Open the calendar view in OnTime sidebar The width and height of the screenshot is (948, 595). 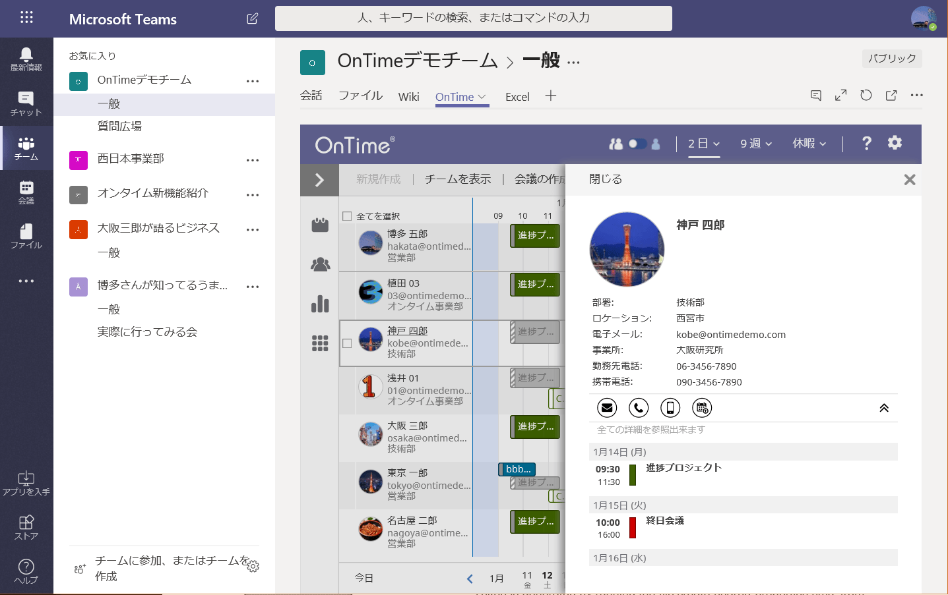pos(319,225)
